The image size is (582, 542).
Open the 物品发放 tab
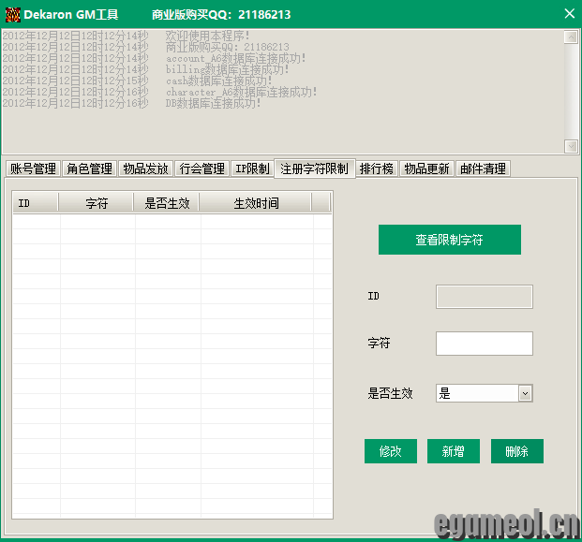click(x=145, y=168)
